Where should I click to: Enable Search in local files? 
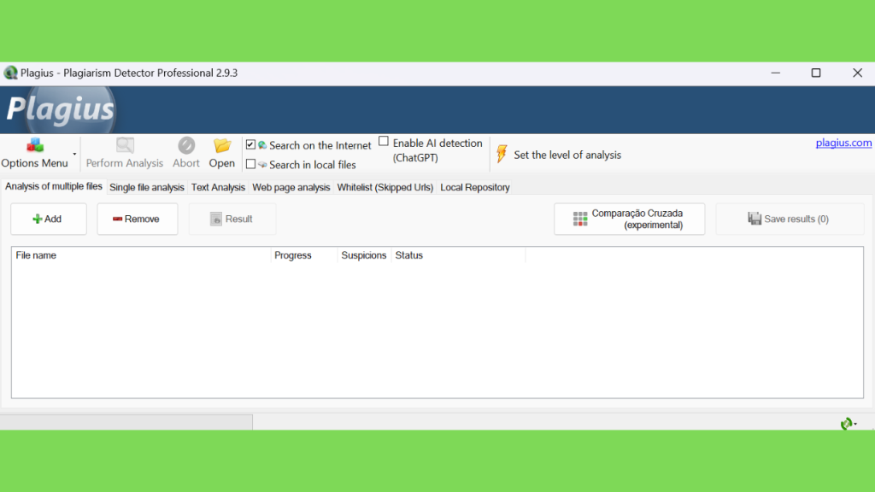click(250, 164)
